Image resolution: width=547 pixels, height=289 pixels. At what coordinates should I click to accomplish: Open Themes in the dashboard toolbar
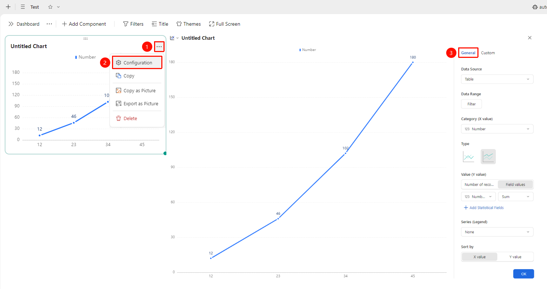tap(188, 24)
